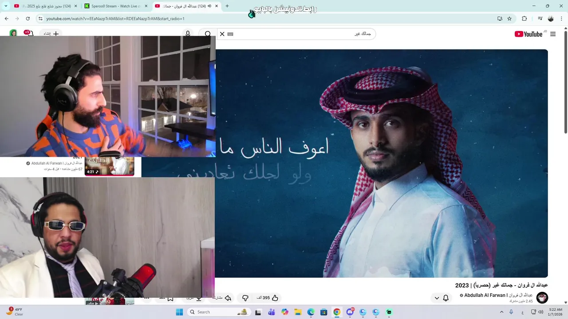The height and width of the screenshot is (319, 568).
Task: Expand subscription options chevron
Action: coord(437,298)
